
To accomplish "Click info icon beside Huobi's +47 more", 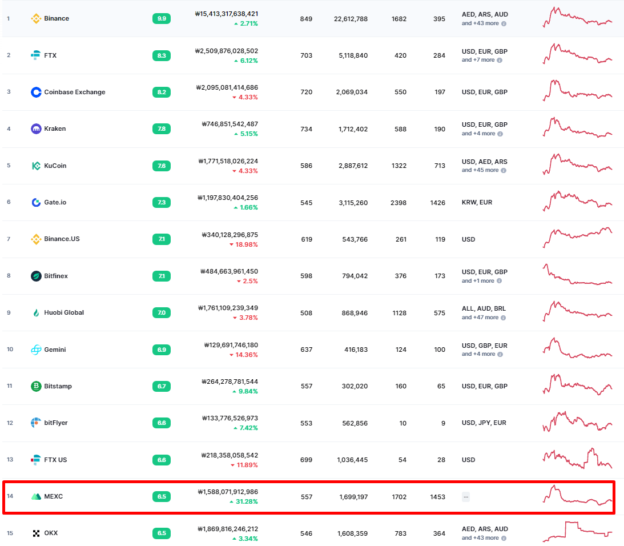I will [503, 318].
